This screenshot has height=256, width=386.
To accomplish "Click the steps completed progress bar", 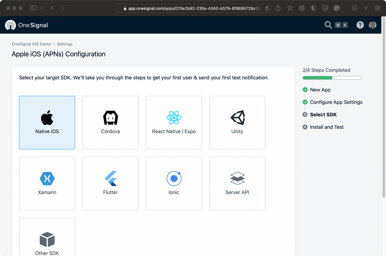I will point(332,78).
